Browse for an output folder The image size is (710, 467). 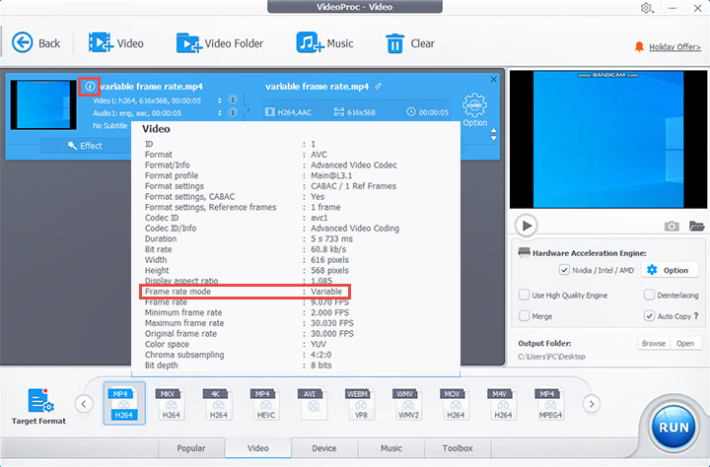pos(654,344)
